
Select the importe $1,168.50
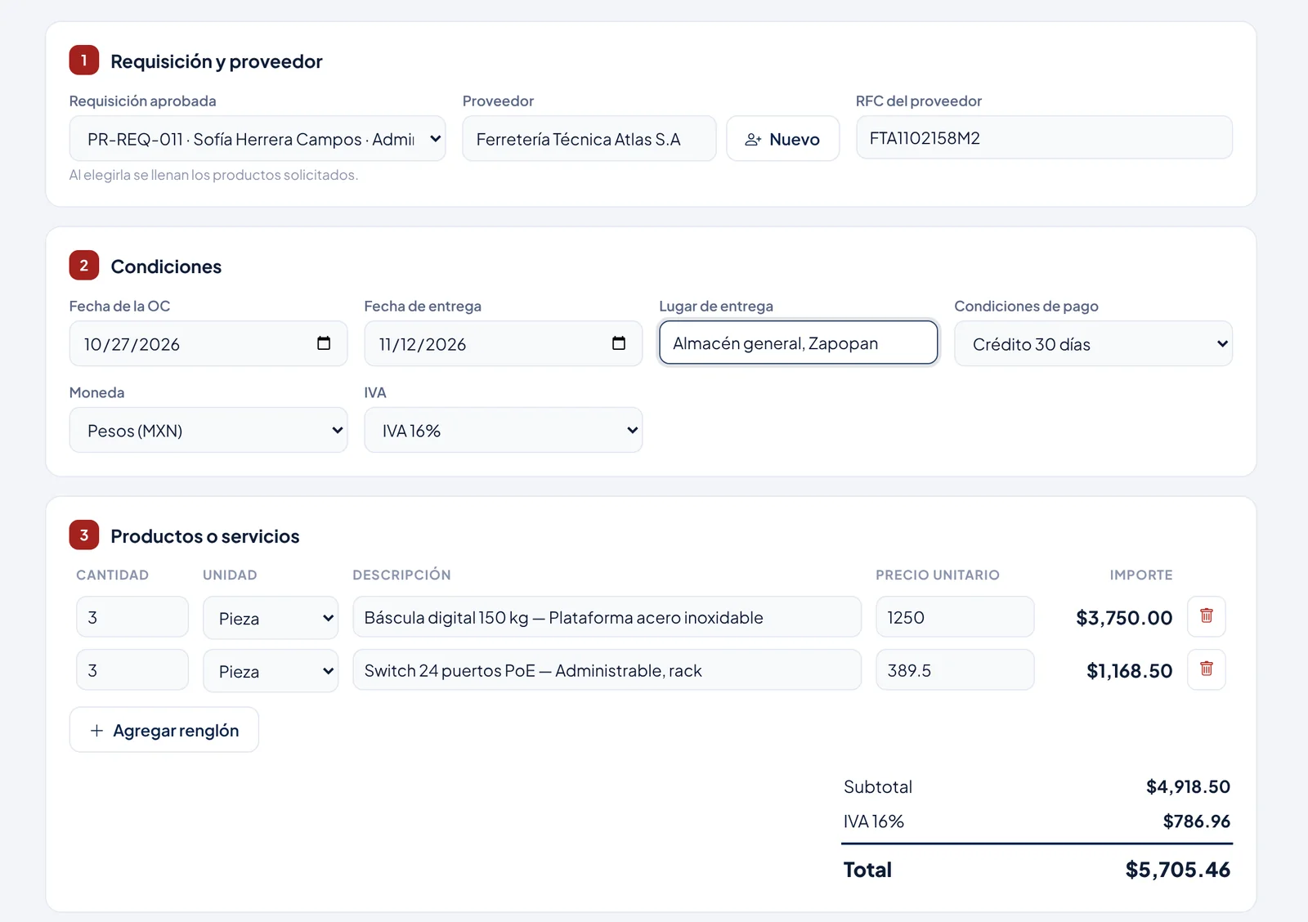[x=1130, y=671]
